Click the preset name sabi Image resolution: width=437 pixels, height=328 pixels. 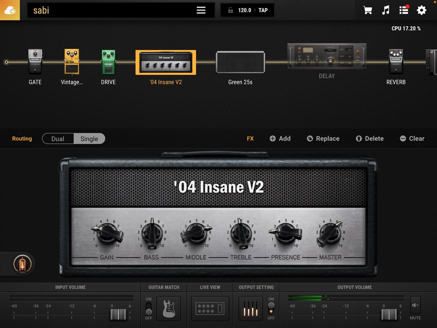coord(41,10)
